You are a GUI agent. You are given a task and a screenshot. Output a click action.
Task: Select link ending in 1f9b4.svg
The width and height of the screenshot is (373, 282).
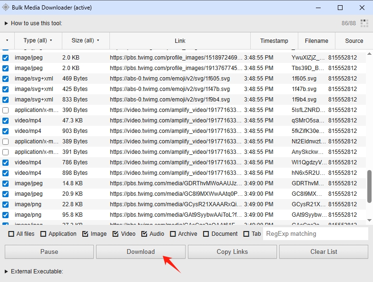coord(170,100)
